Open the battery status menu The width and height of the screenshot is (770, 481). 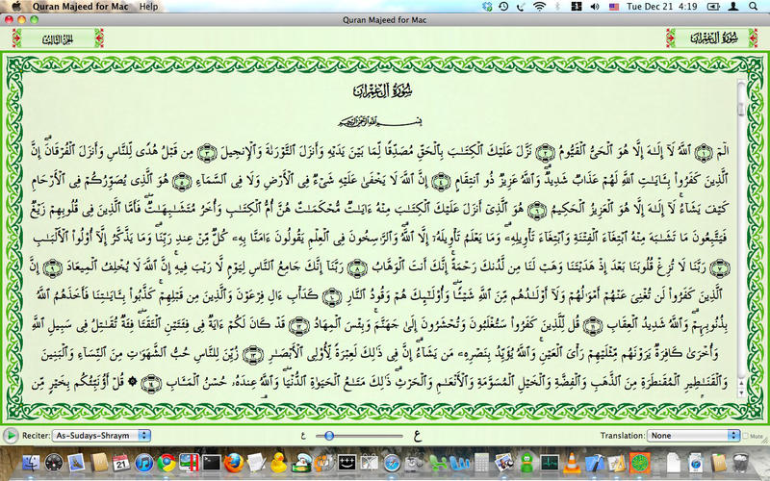713,7
